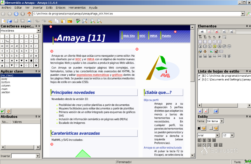Apply class with the green check button
This screenshot has height=164, width=251.
(x=2, y=111)
